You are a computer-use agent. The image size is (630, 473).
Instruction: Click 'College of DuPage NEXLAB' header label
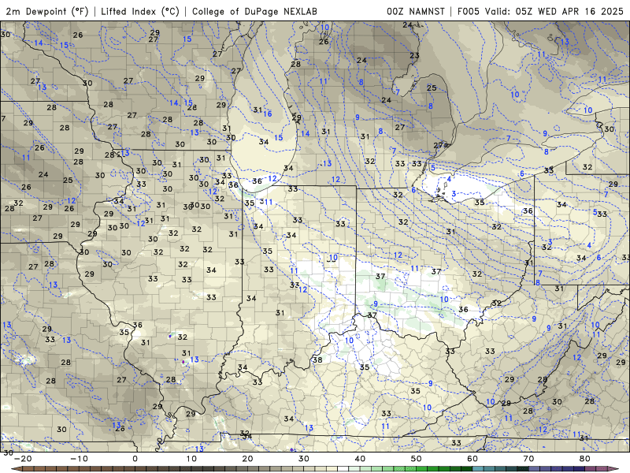coord(254,11)
